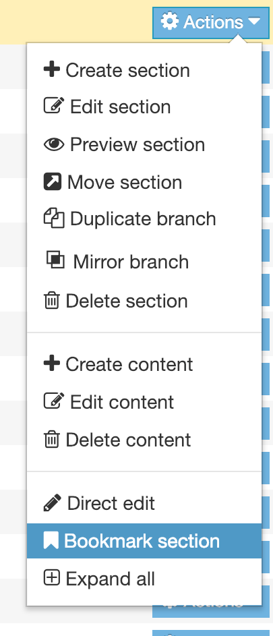
Task: Click the pencil icon beside Direct edit
Action: [53, 502]
